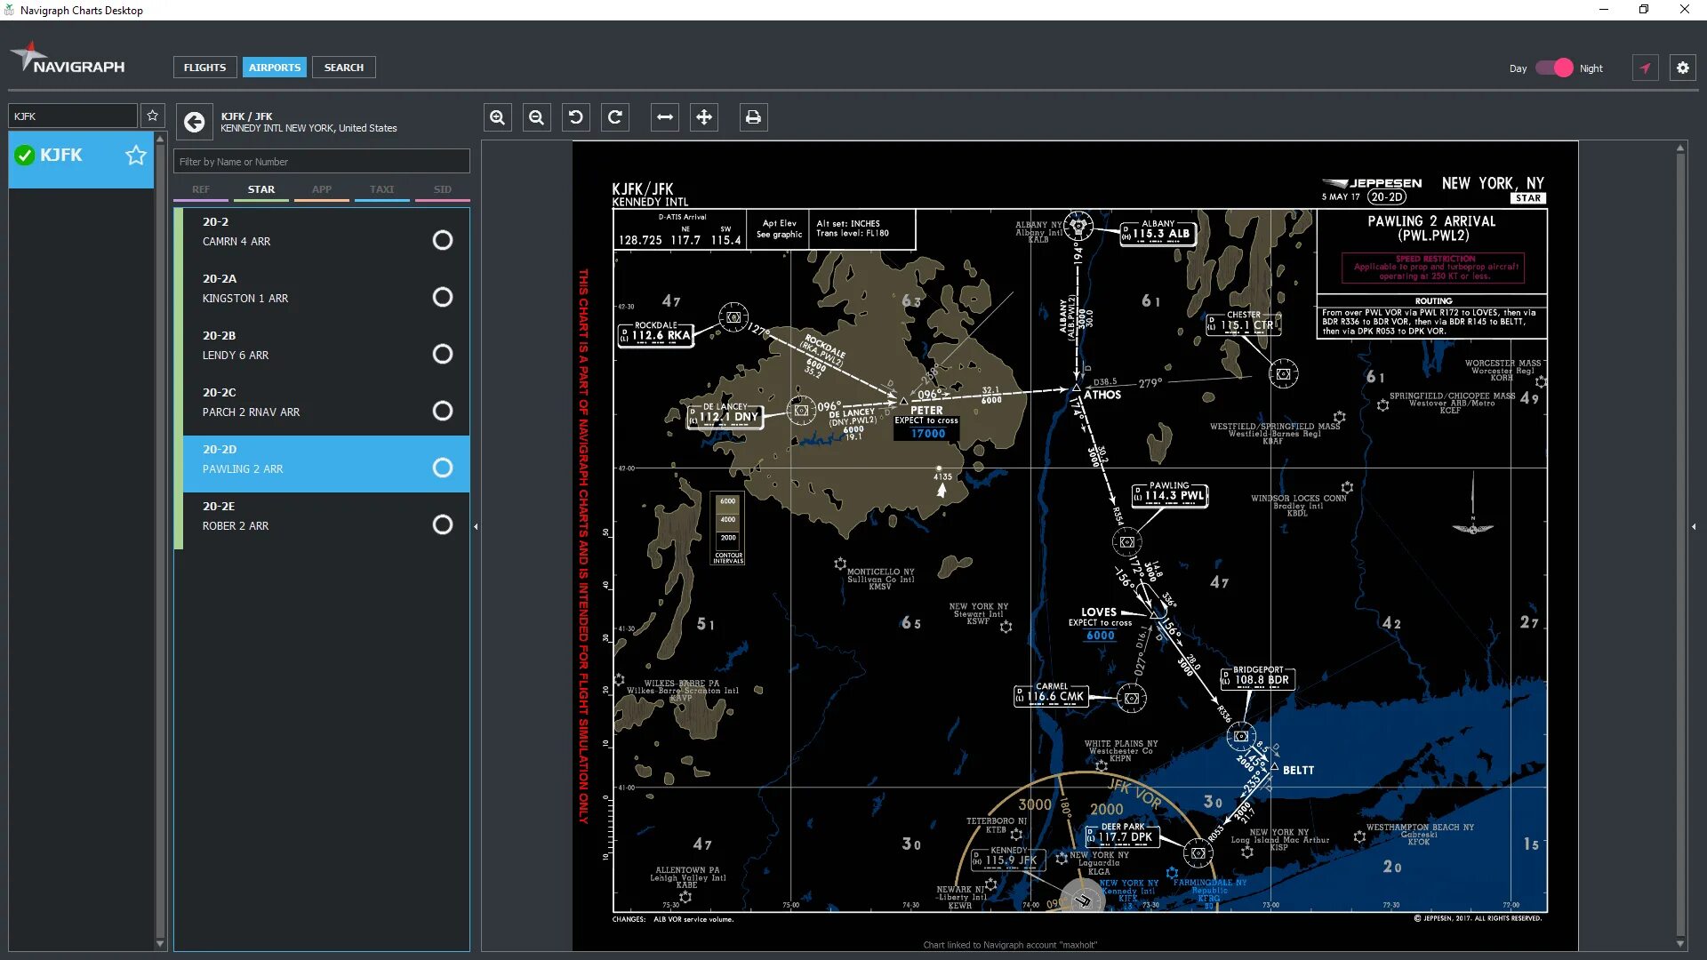
Task: Click the Navigraph logo
Action: point(68,60)
